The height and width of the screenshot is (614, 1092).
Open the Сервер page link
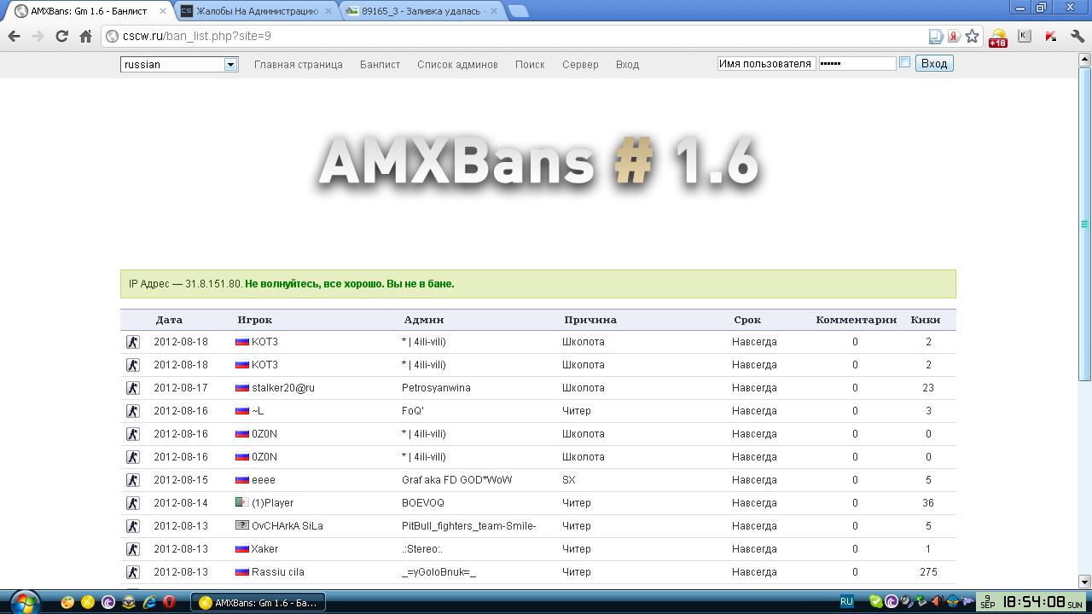pyautogui.click(x=580, y=65)
